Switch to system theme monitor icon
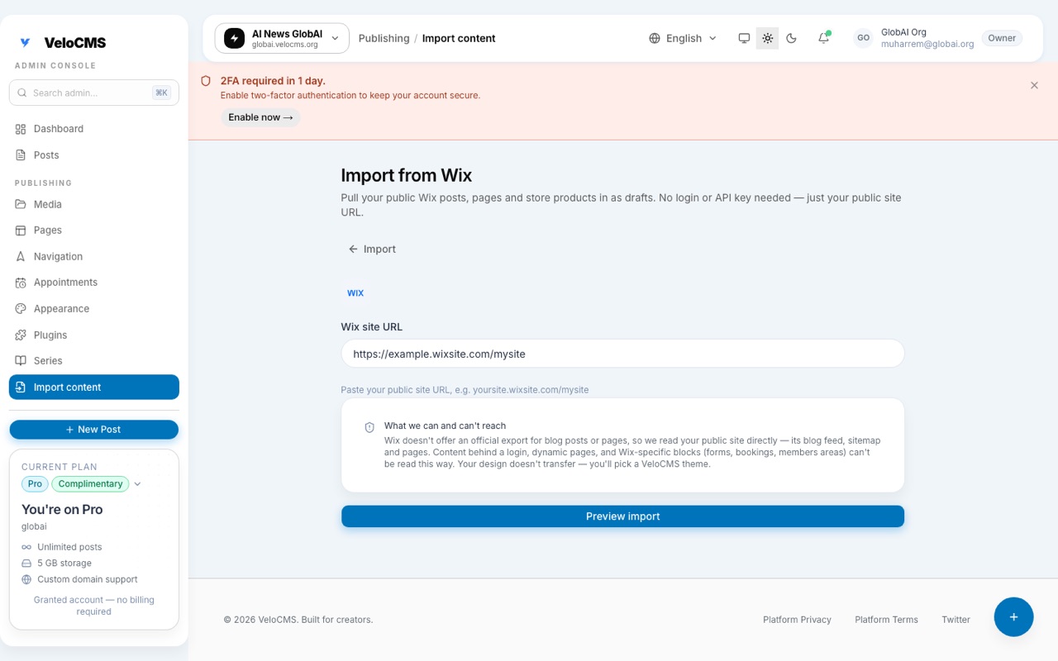The height and width of the screenshot is (661, 1058). coord(744,38)
